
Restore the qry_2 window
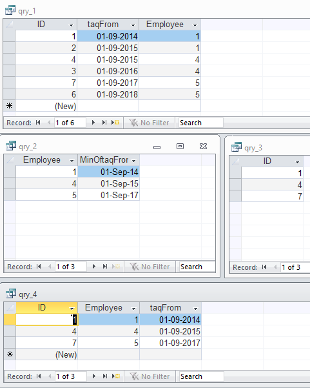[180, 147]
